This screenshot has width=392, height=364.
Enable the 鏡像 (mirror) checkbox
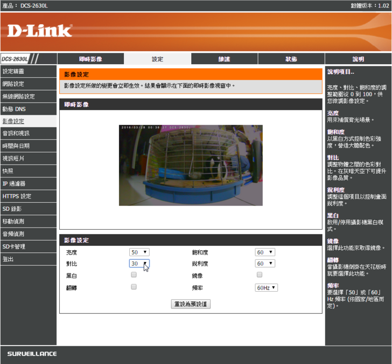click(259, 275)
